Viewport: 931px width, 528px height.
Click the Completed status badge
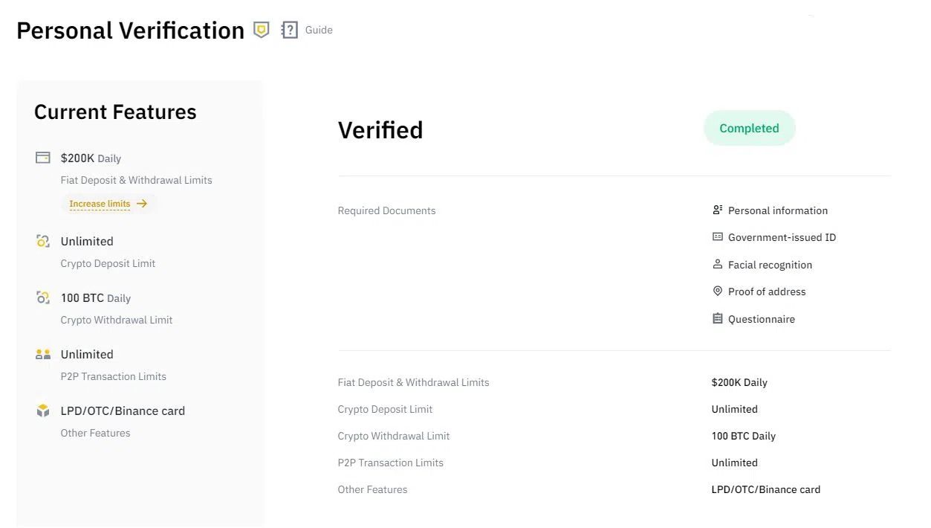749,128
